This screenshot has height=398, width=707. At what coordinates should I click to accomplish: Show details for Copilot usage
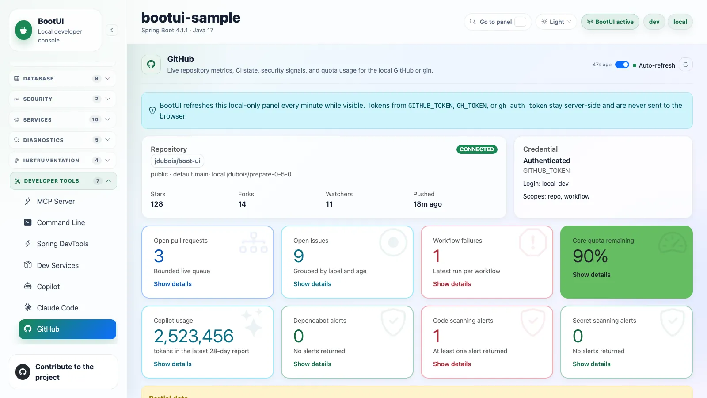coord(173,364)
